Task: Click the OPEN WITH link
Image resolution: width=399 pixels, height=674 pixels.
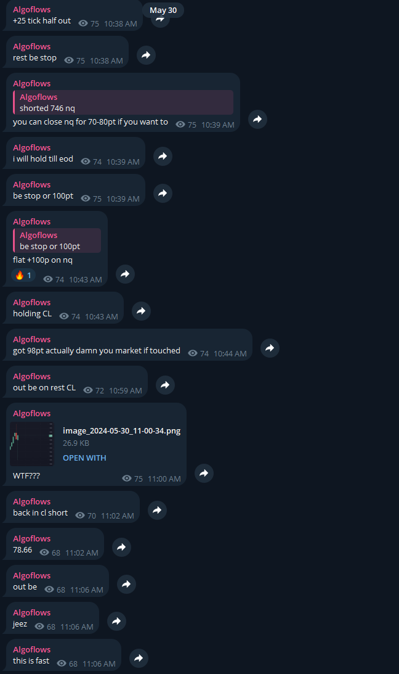Action: 84,458
